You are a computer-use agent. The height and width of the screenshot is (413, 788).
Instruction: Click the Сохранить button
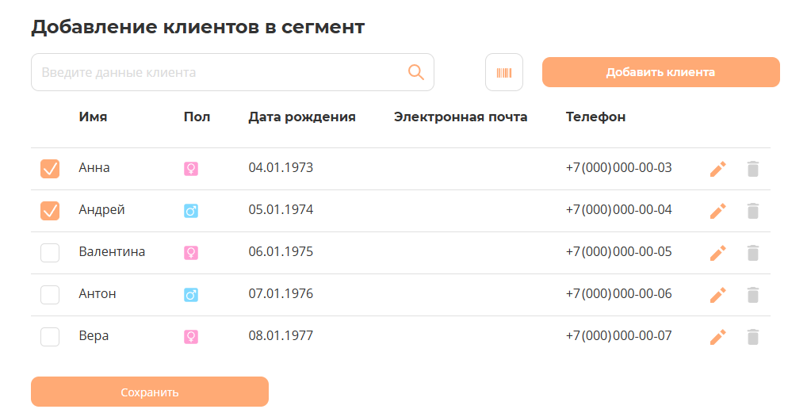pyautogui.click(x=150, y=392)
